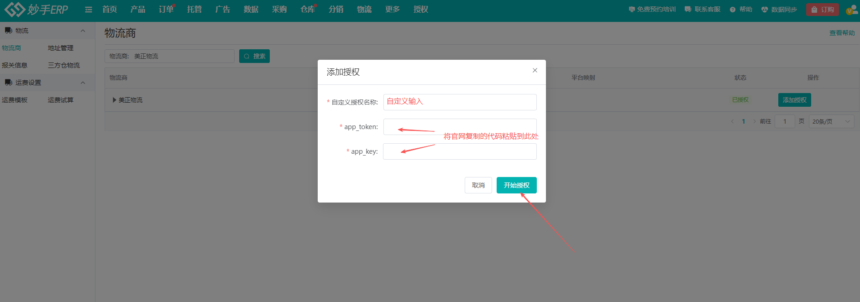Close the 添加授权 dialog
This screenshot has height=302, width=860.
pos(535,70)
